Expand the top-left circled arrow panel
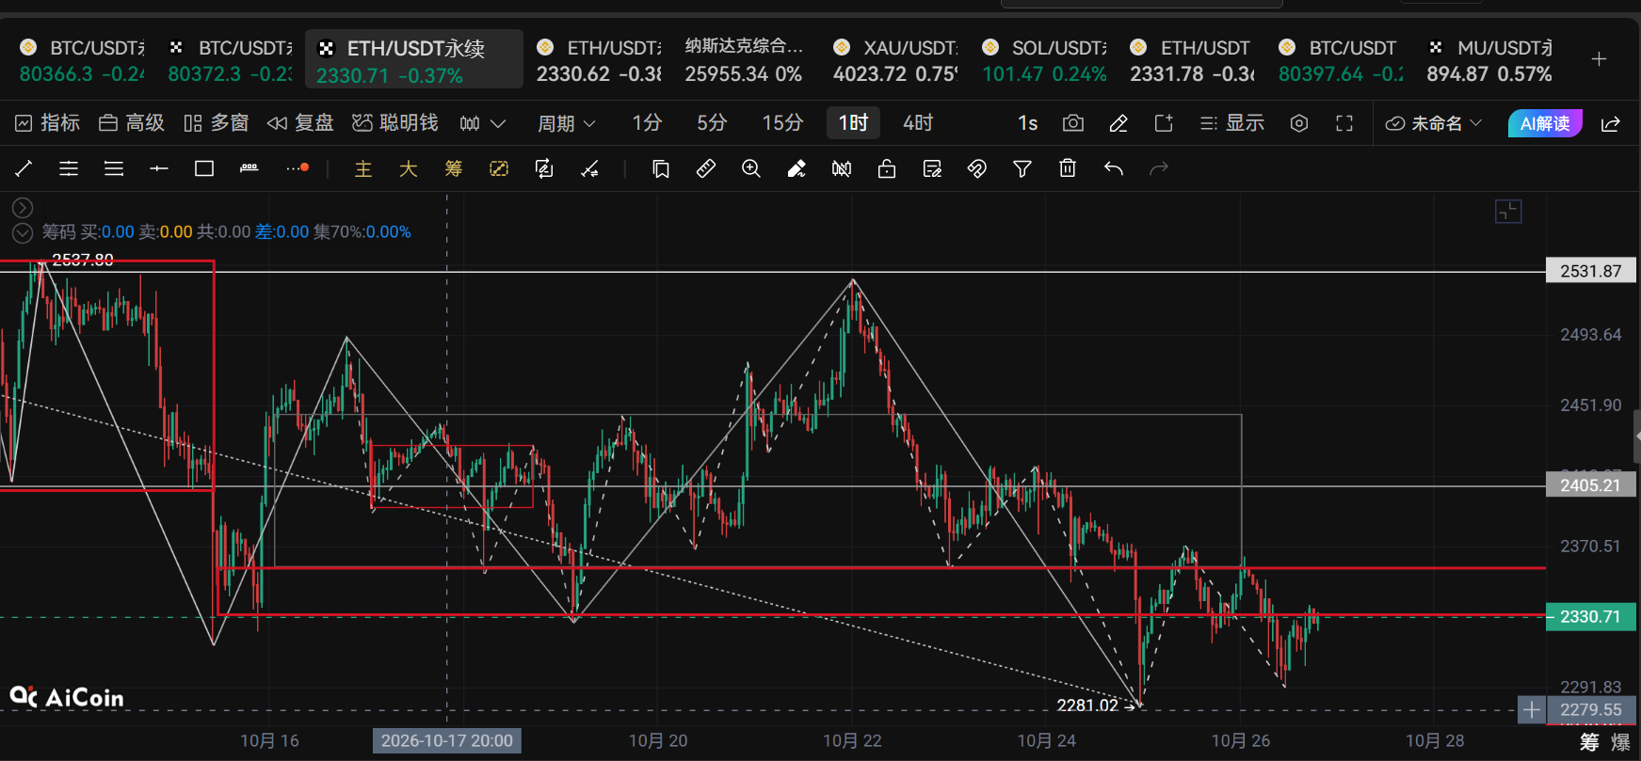 pos(23,208)
